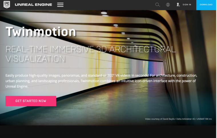Viewport: 217px width, 138px height.
Task: Click the 'Real-time immersive 3D architectural visualization' subtitle
Action: [x=91, y=54]
